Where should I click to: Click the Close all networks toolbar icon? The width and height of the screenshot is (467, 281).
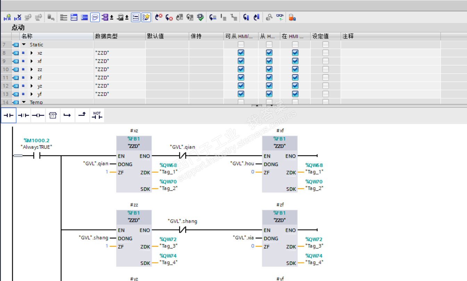pos(84,17)
